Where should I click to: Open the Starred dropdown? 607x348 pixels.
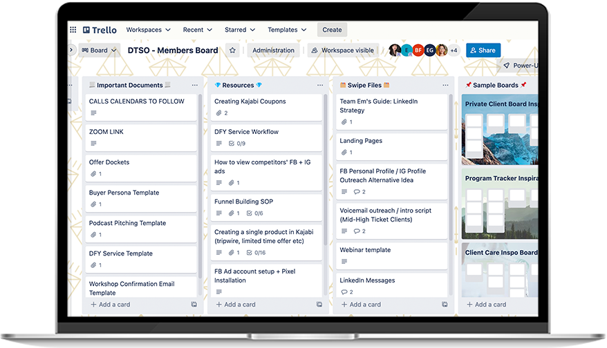point(240,30)
